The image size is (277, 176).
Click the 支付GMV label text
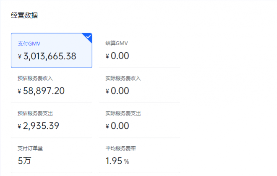[x=29, y=43]
